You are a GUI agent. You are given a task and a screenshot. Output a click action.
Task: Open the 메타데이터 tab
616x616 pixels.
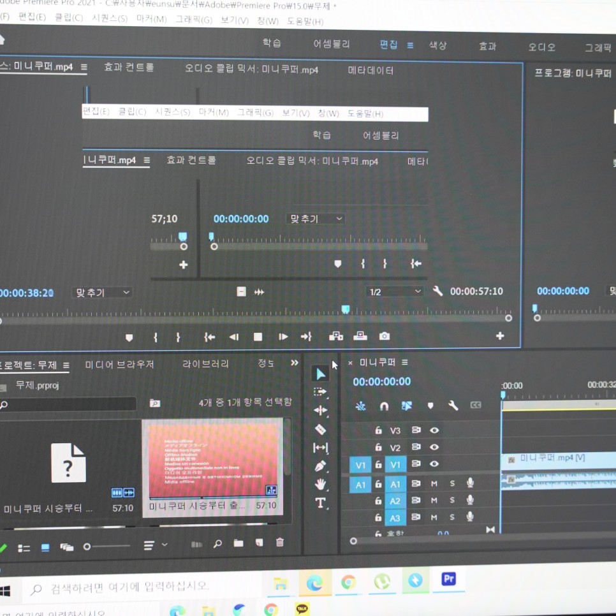coord(370,71)
